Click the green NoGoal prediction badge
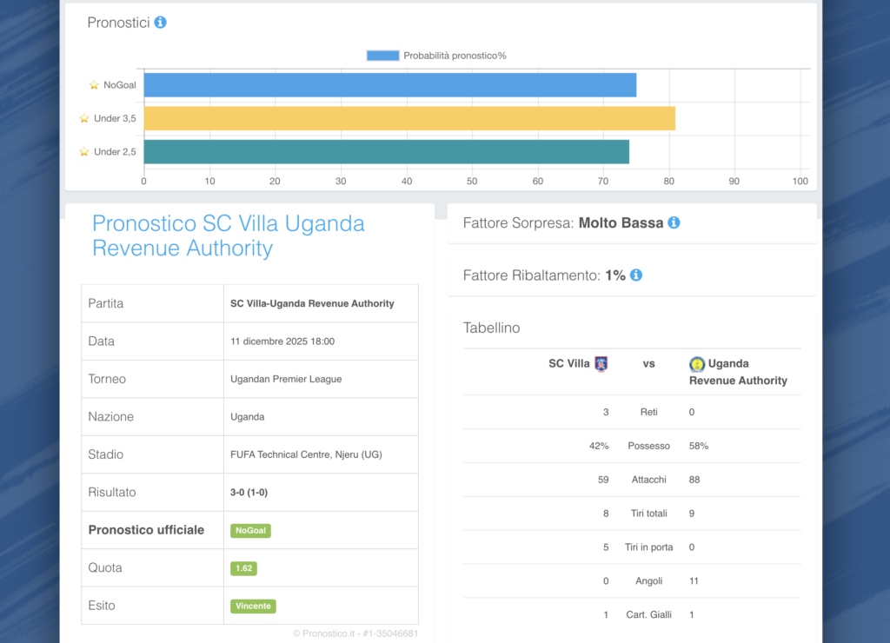The image size is (890, 643). (250, 530)
